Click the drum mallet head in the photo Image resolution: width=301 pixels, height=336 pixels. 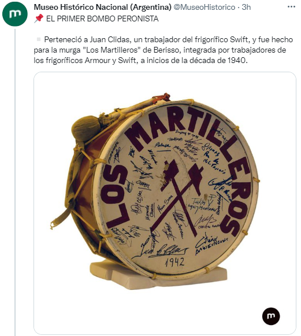point(86,128)
